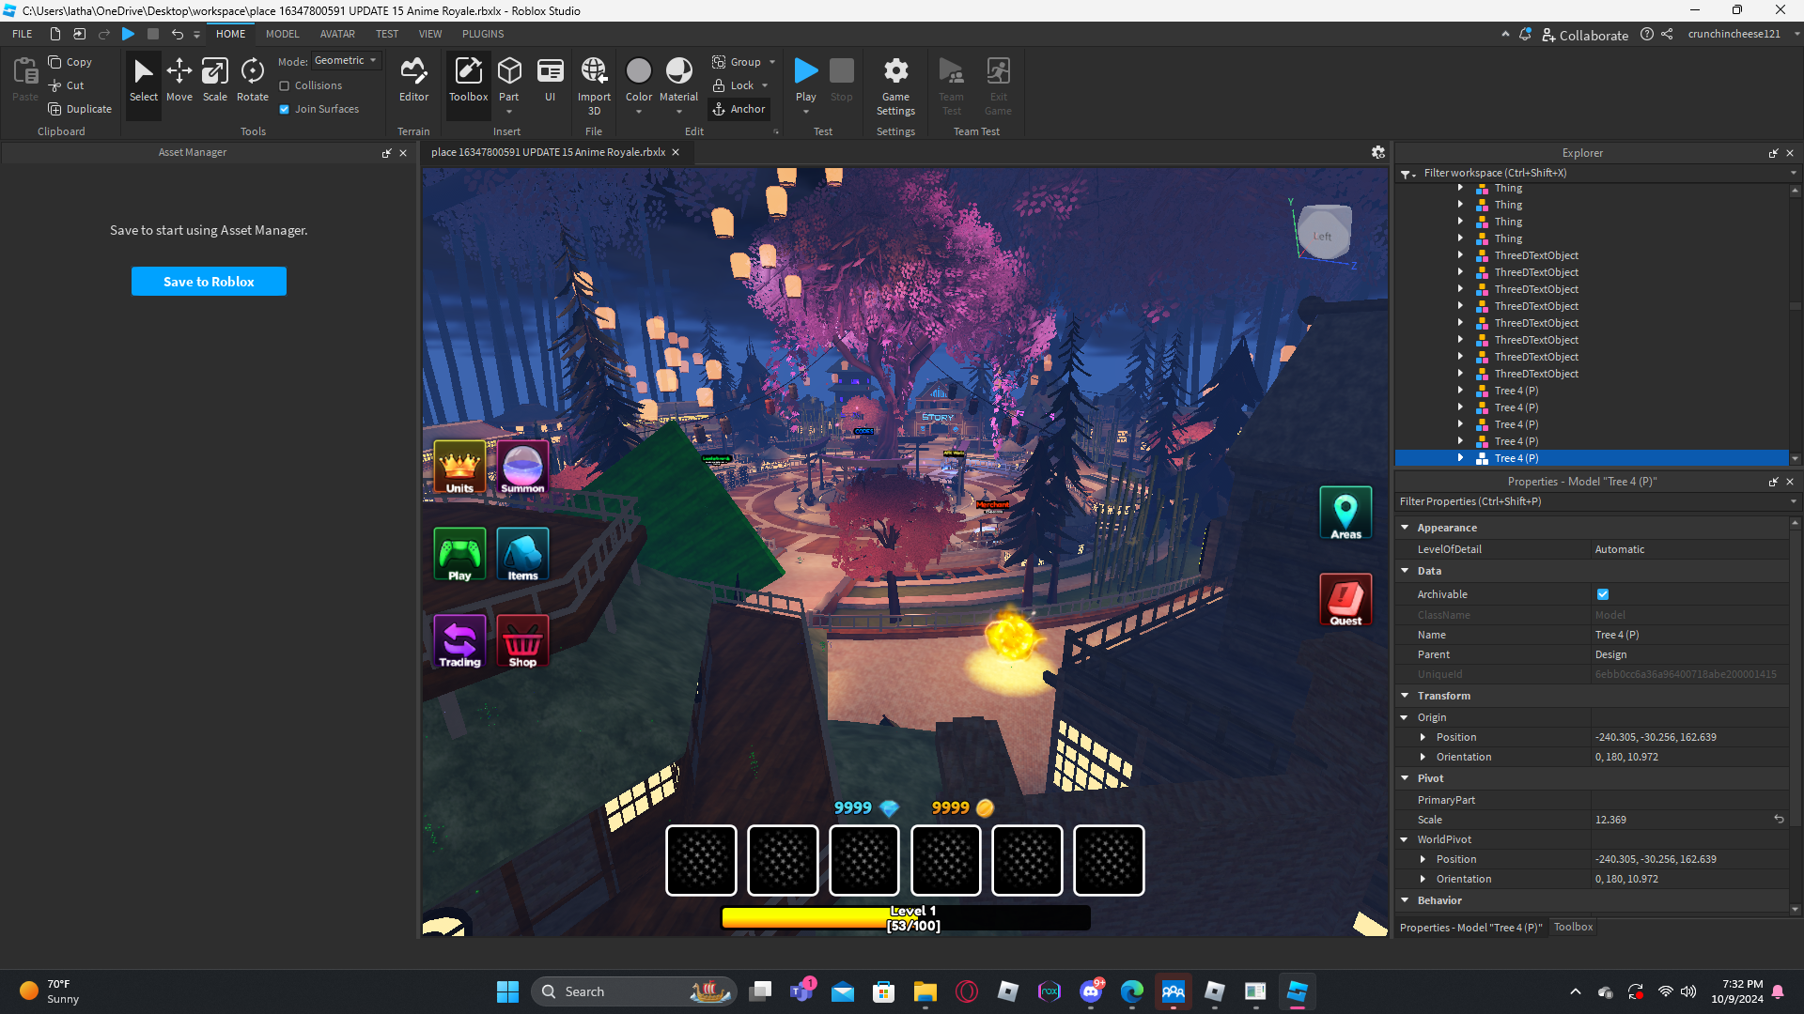Choose the Rotate tool

(252, 80)
